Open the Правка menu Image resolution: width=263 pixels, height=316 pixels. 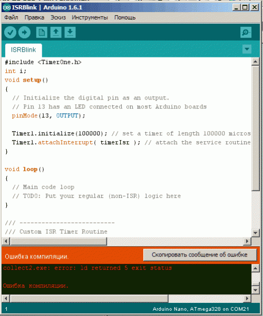click(34, 17)
